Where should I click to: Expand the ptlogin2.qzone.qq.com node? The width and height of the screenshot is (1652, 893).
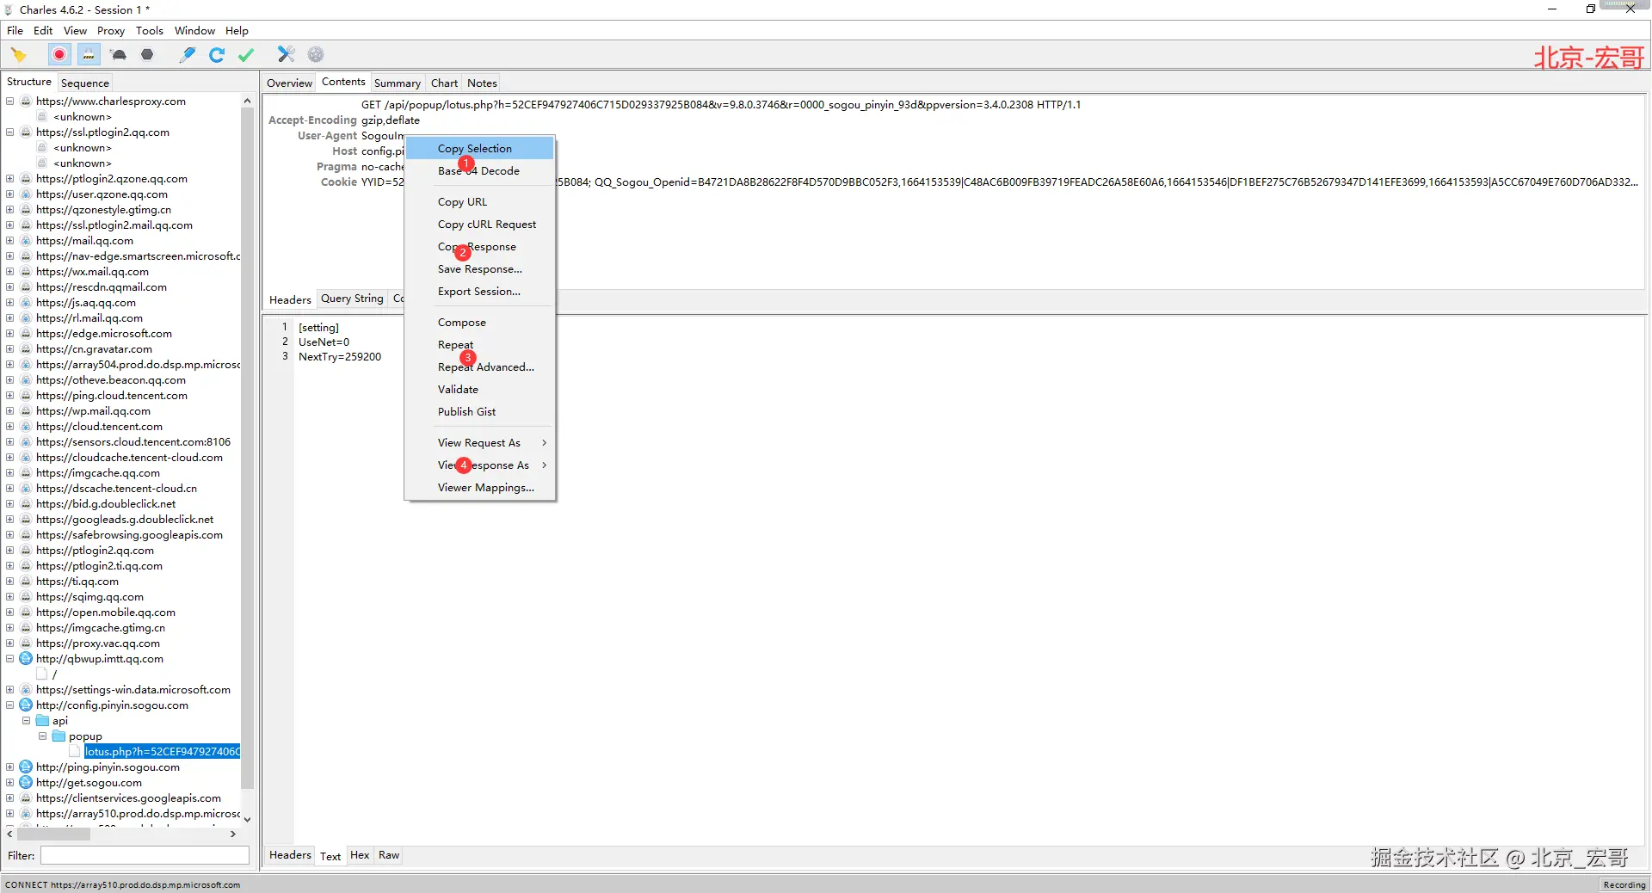click(10, 179)
